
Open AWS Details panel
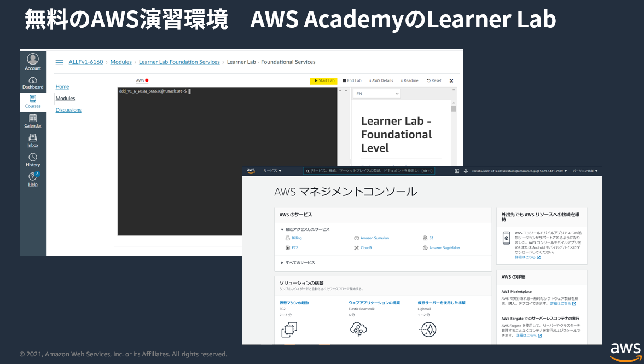[381, 80]
